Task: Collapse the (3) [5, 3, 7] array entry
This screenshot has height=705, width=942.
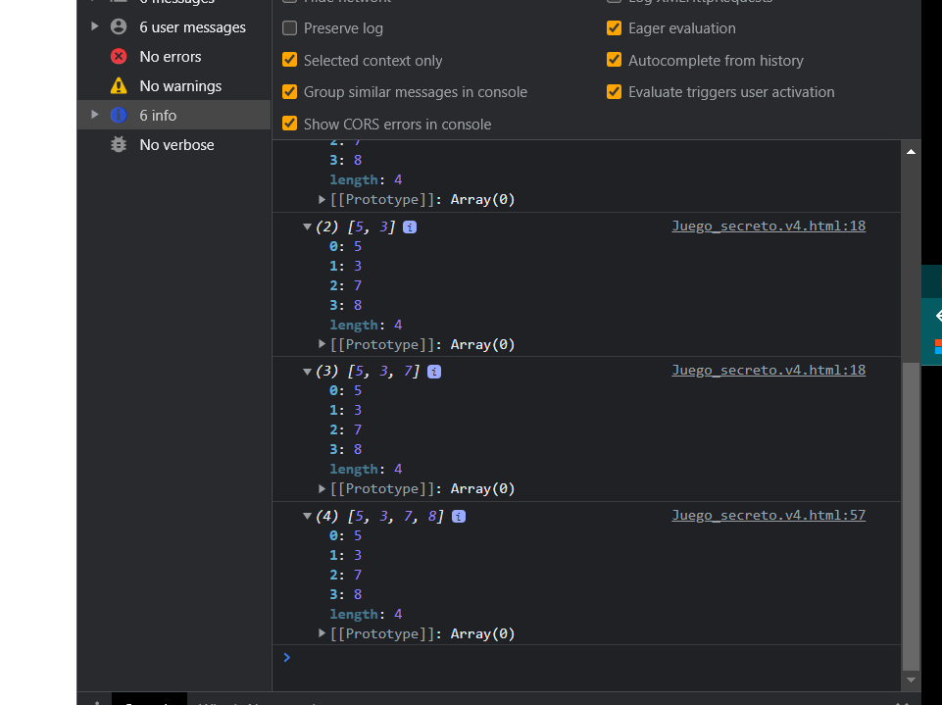Action: 307,372
